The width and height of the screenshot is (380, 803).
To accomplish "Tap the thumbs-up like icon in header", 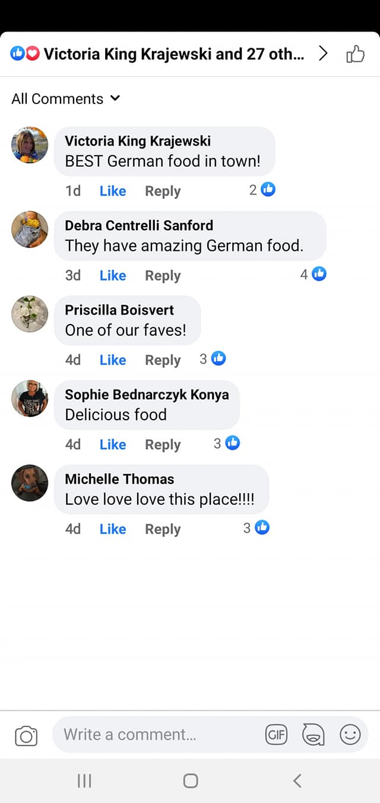I will click(x=355, y=55).
